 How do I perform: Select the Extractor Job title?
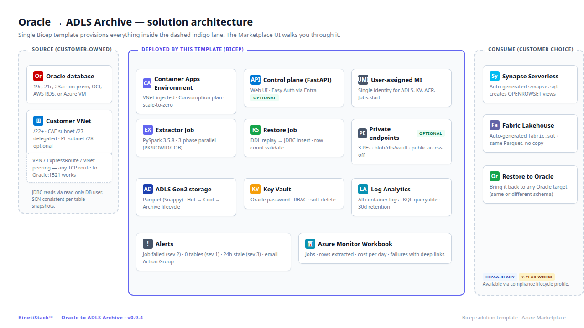[175, 130]
